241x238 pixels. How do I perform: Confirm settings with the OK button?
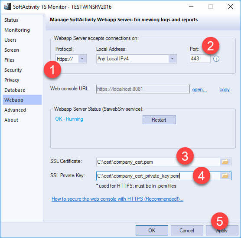coord(152,231)
